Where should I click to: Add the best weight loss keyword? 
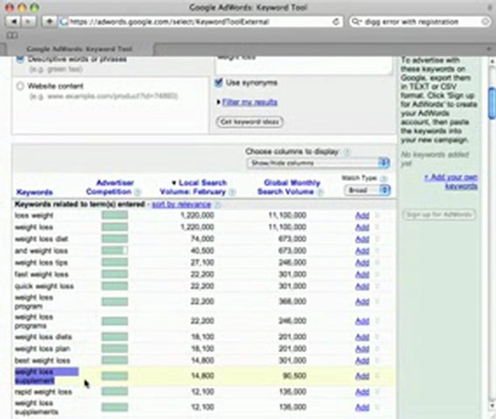(x=362, y=361)
